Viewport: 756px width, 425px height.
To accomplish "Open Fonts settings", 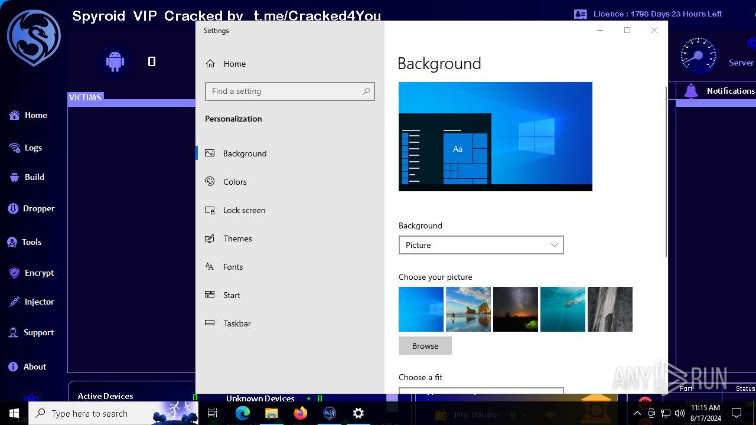I will point(290,267).
